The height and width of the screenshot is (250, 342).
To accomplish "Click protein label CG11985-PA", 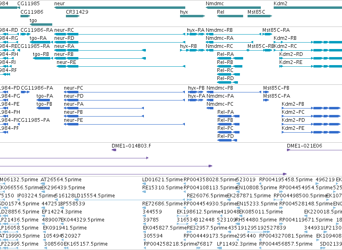I will click(x=34, y=121).
